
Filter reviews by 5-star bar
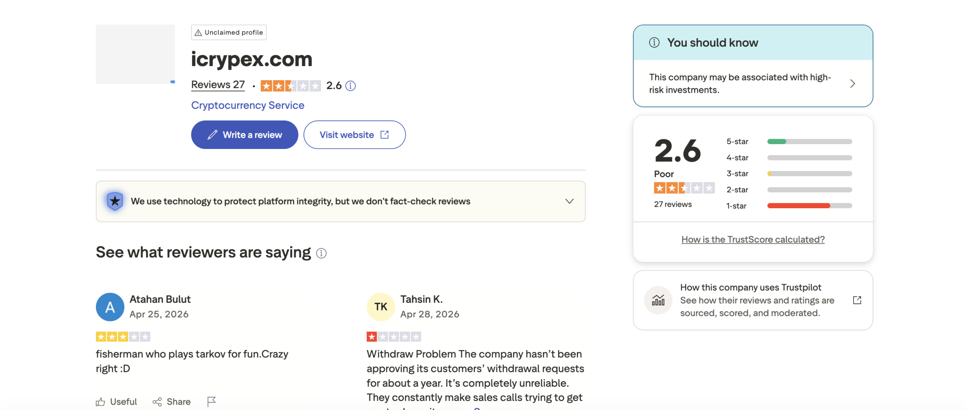[809, 141]
